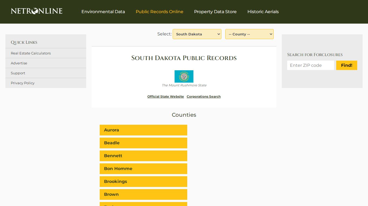Click the Search for Forclosures heading
Image resolution: width=368 pixels, height=206 pixels.
(315, 55)
